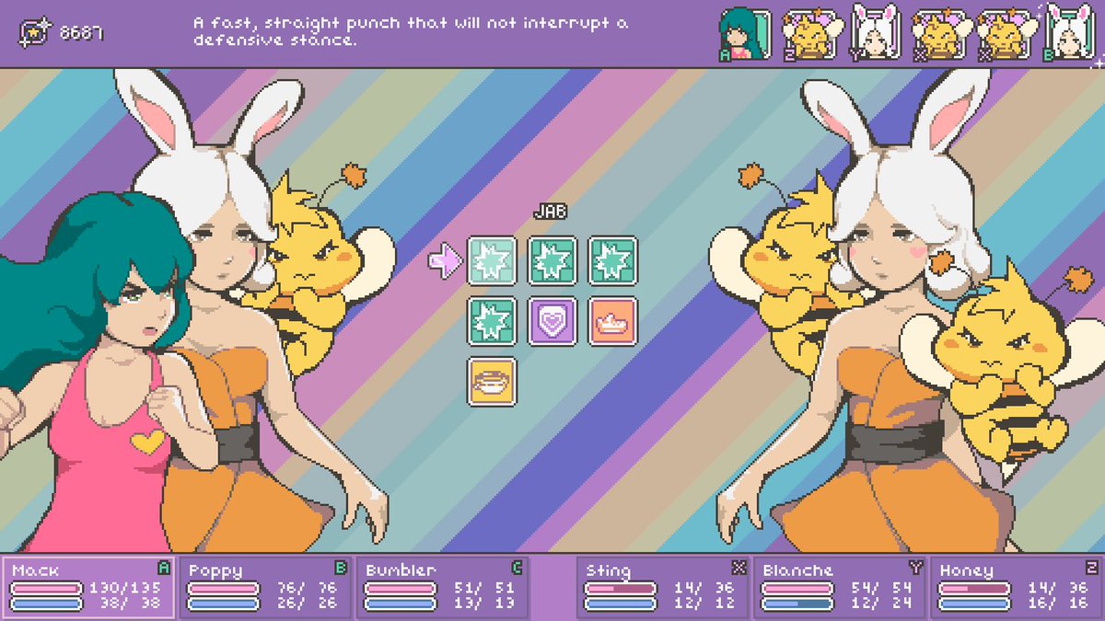The image size is (1105, 621).
Task: Click Sting's pink health bar
Action: coord(622,588)
